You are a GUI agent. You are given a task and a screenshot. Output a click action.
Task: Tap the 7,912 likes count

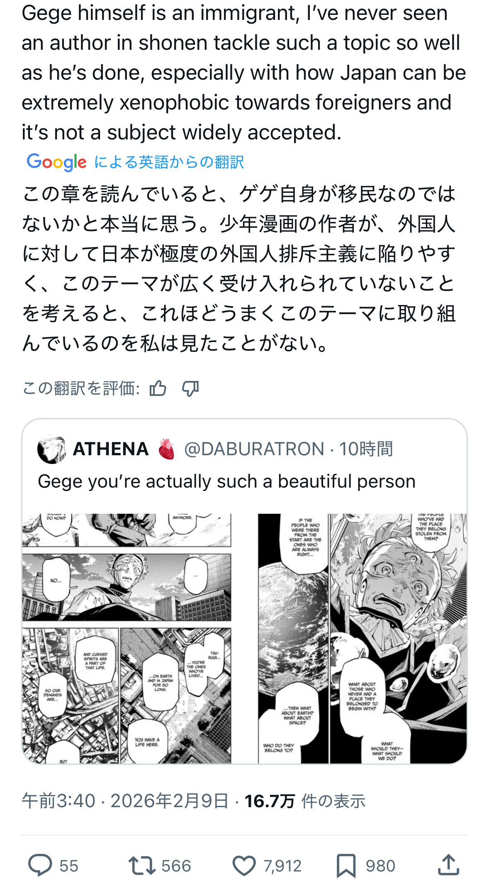pos(282,866)
